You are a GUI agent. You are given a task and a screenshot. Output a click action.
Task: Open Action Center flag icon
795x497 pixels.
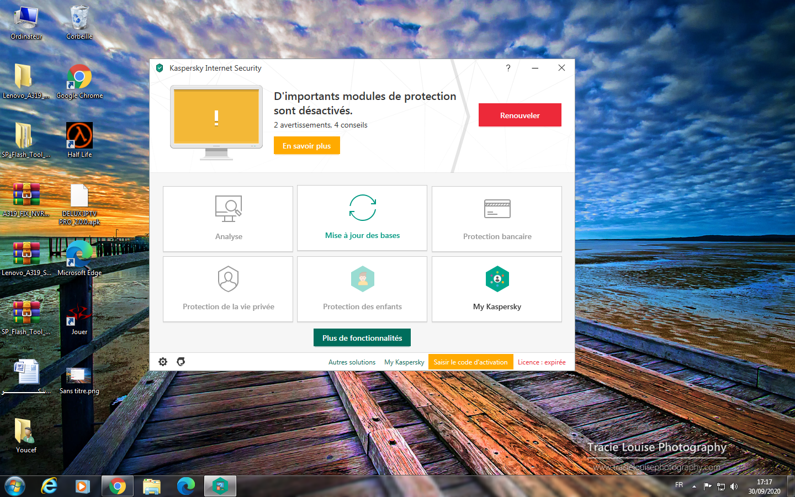click(707, 487)
